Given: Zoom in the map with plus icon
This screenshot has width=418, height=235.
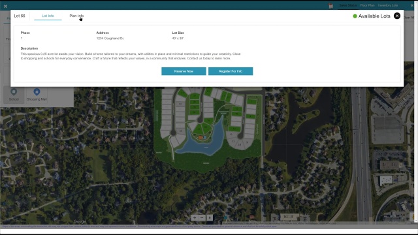Looking at the screenshot, I should (x=195, y=217).
